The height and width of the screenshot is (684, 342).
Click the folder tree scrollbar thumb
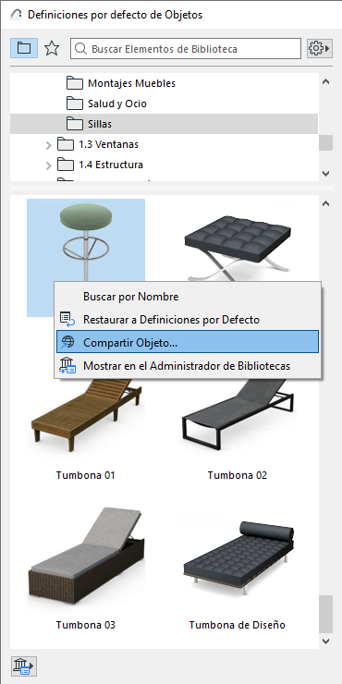tap(325, 143)
